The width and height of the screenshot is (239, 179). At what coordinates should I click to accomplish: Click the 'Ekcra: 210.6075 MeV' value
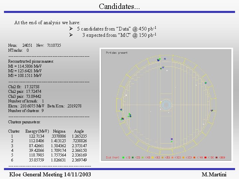point(26,106)
